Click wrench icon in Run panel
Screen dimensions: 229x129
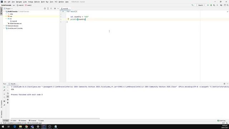(4, 90)
